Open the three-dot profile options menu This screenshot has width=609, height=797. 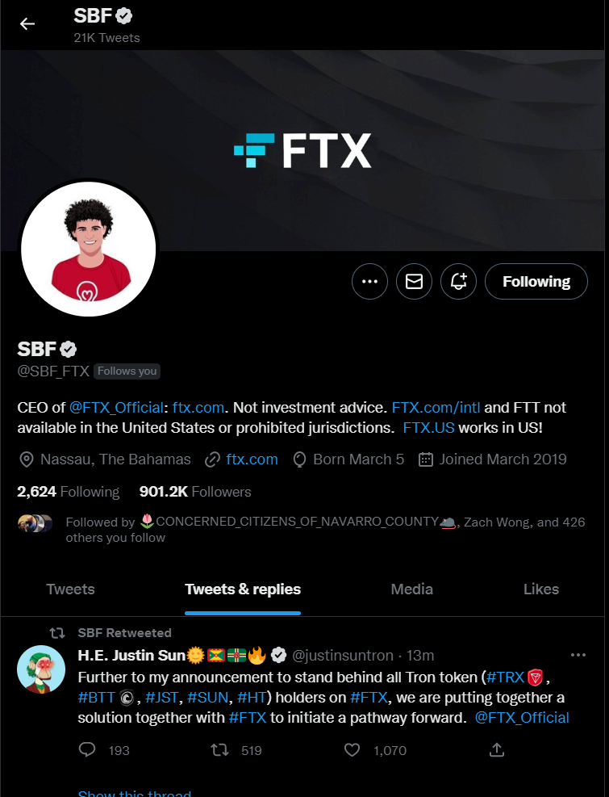(x=369, y=281)
